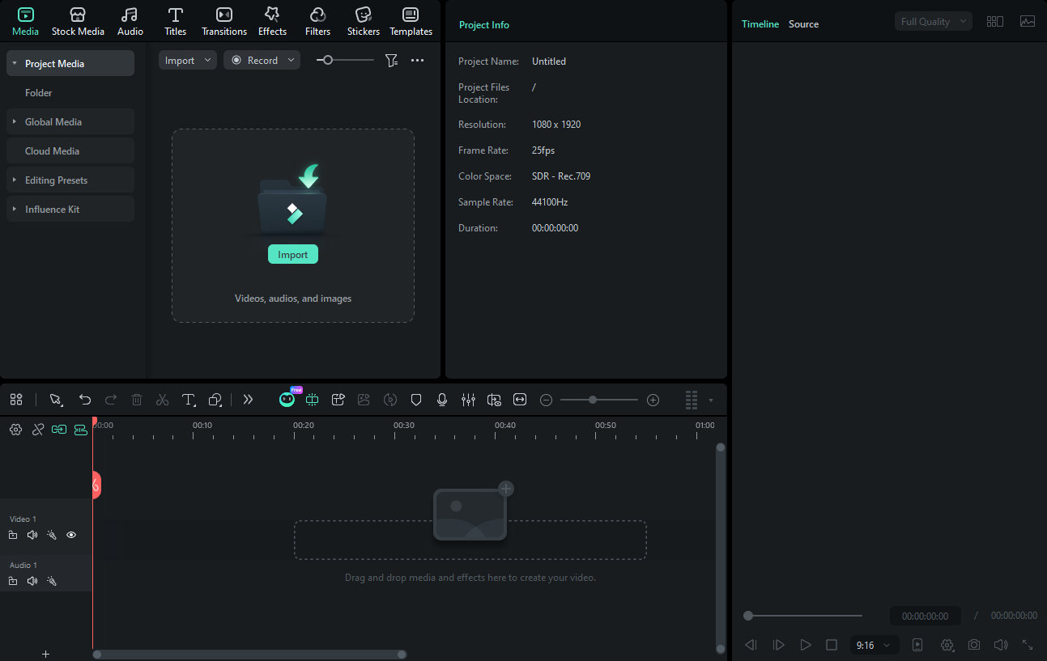Open the Voiceover microphone recorder
The height and width of the screenshot is (661, 1047).
coord(442,399)
